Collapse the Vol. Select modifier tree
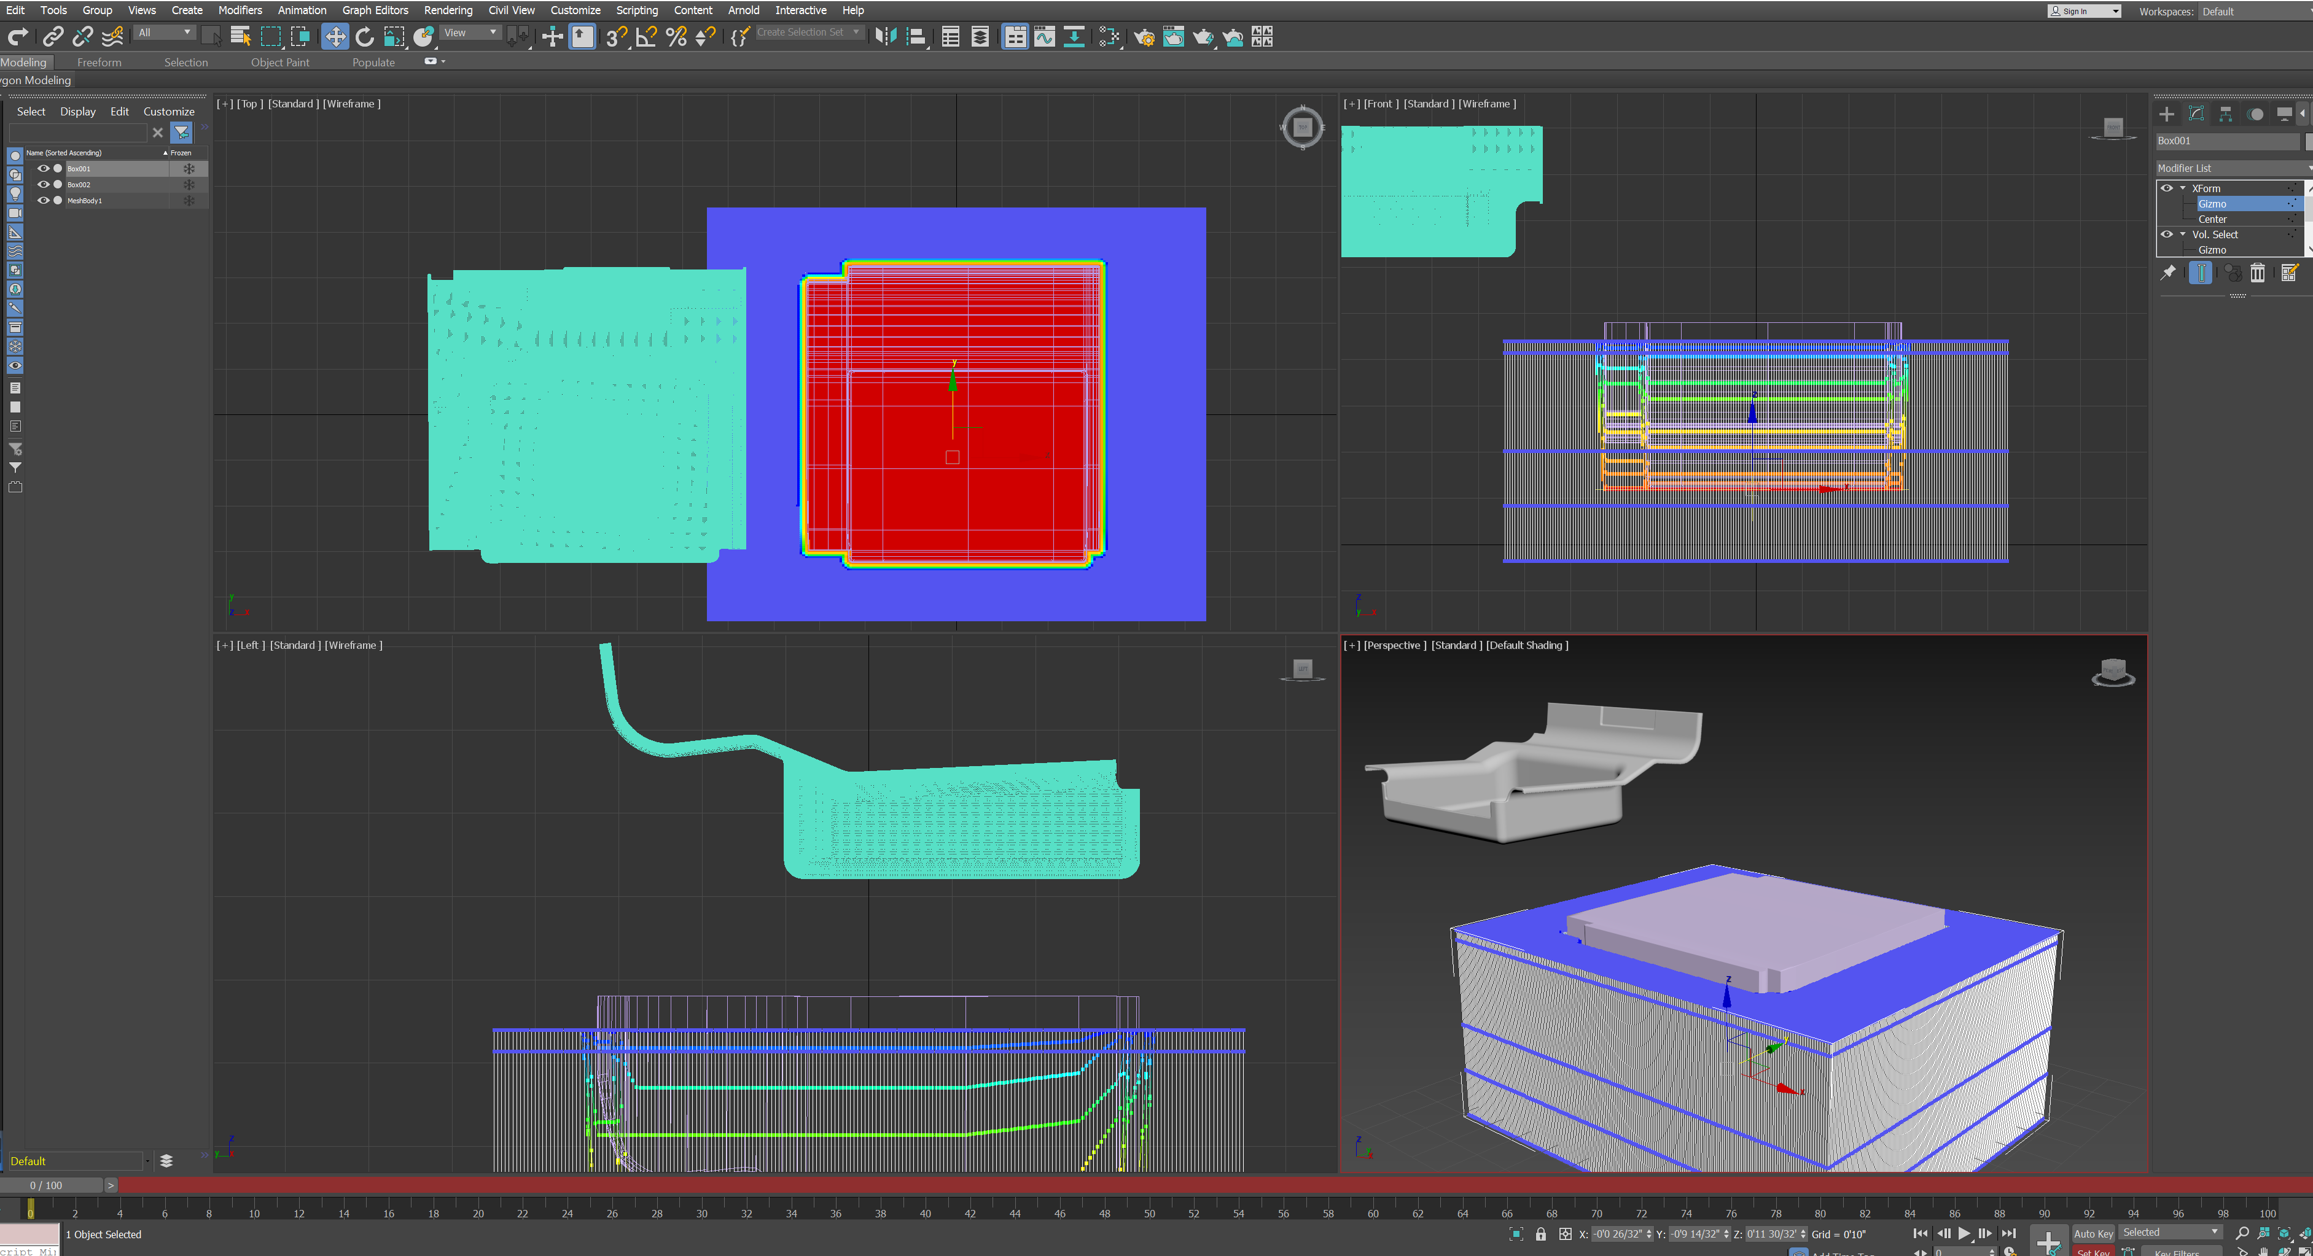 (2183, 235)
